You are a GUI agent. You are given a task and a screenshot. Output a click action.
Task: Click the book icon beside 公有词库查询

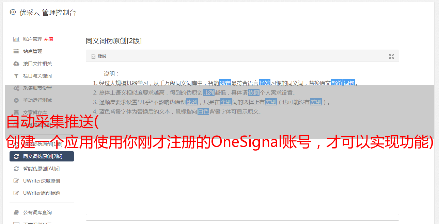[x=16, y=212]
